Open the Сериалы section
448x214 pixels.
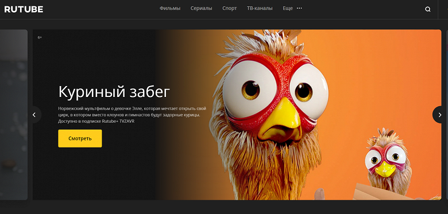202,8
